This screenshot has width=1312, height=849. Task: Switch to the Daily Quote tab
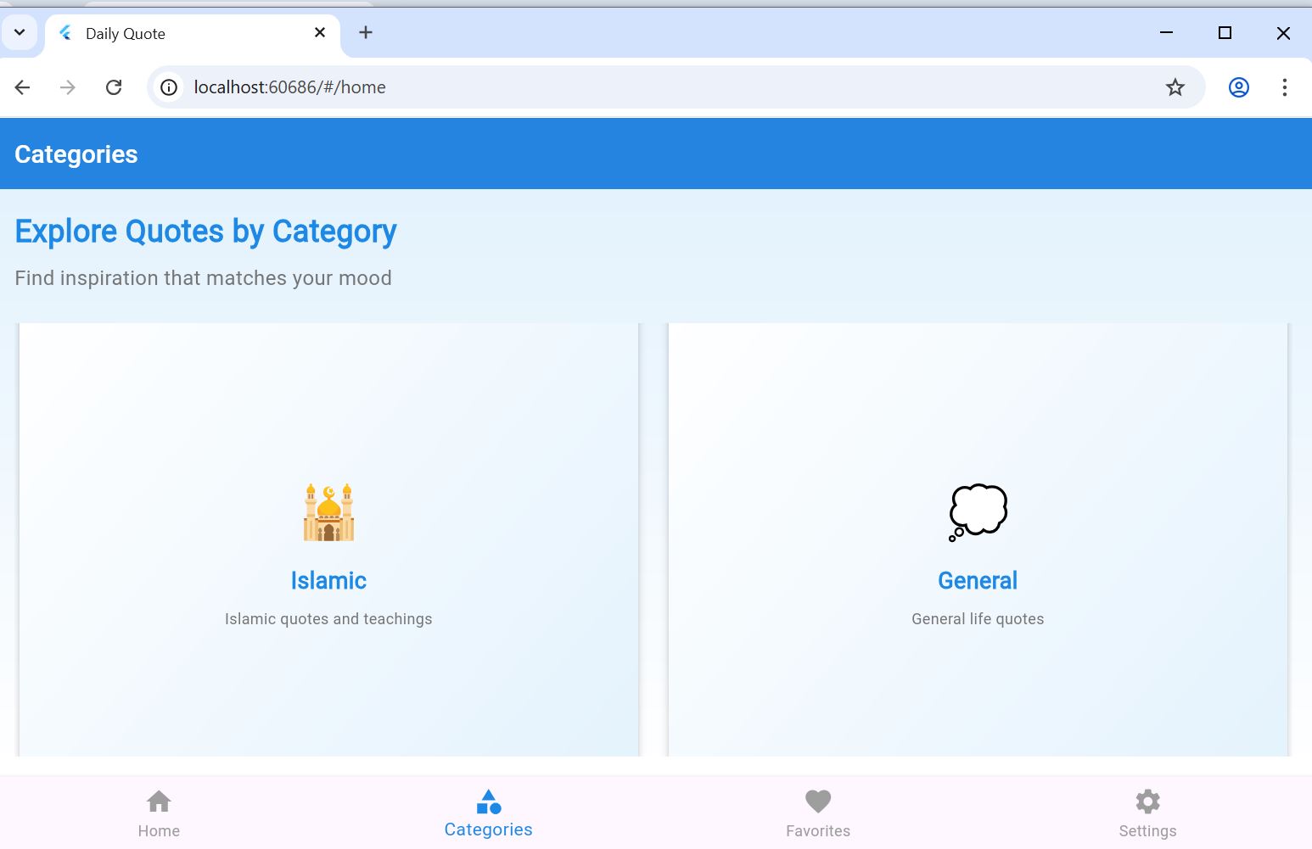coord(170,34)
